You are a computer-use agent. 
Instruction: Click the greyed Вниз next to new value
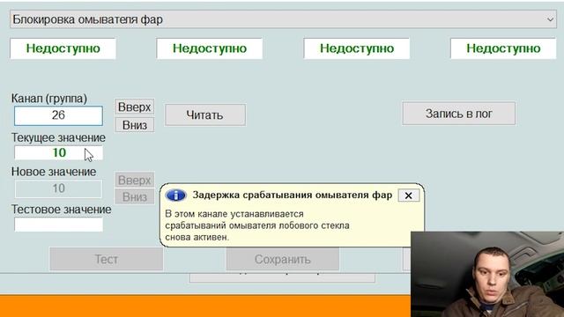(135, 196)
